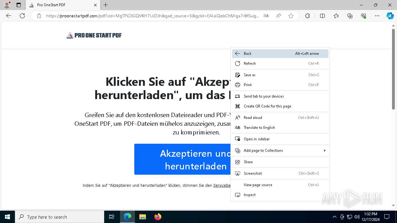Open the Servicebedingungen link
This screenshot has height=223, width=397.
(x=222, y=185)
